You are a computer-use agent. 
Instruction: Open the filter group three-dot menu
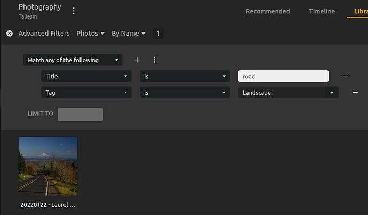pos(154,60)
